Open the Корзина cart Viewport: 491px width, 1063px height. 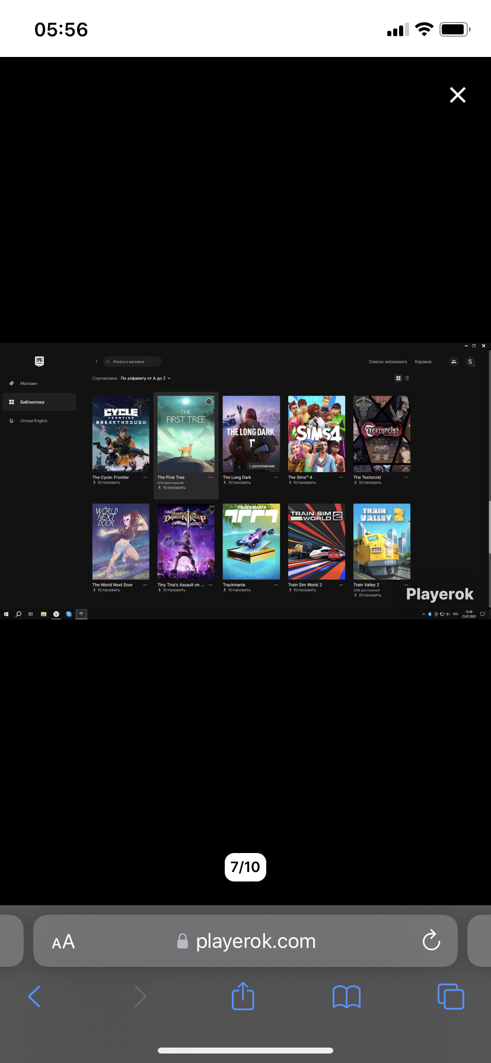[x=423, y=361]
